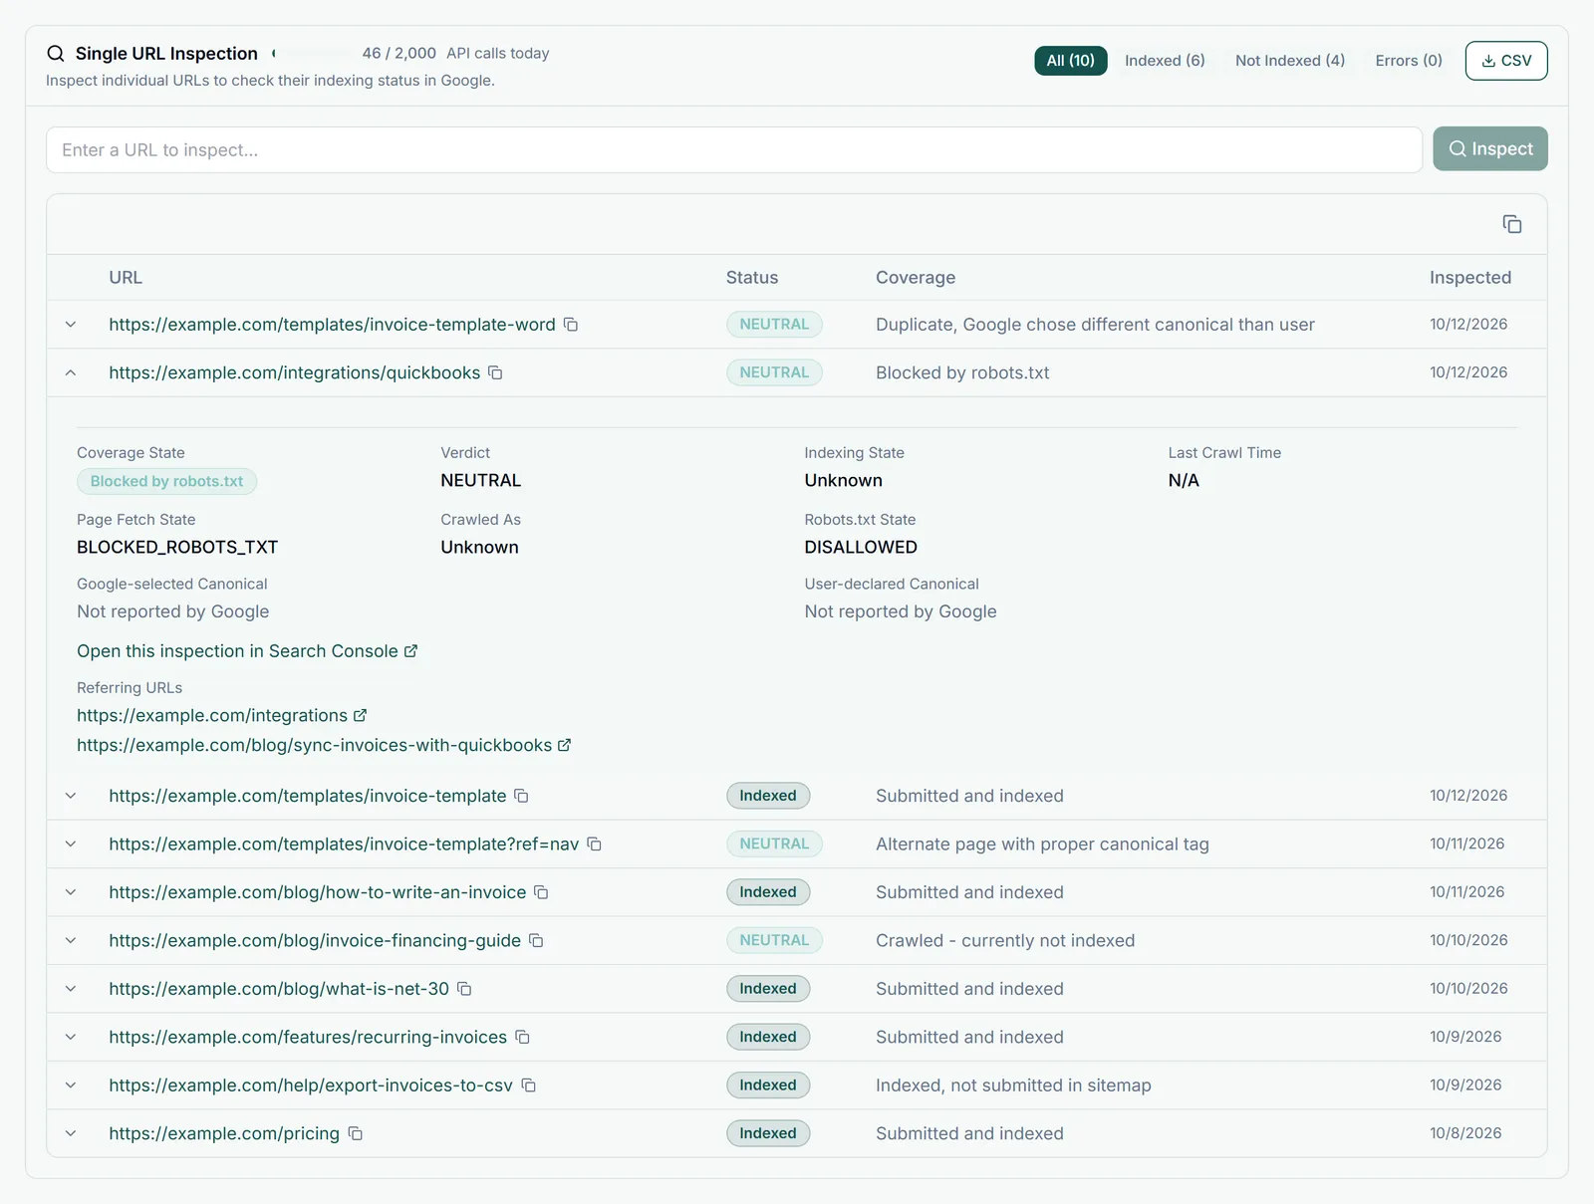Copy the export-invoices-to-csv URL

coord(529,1085)
